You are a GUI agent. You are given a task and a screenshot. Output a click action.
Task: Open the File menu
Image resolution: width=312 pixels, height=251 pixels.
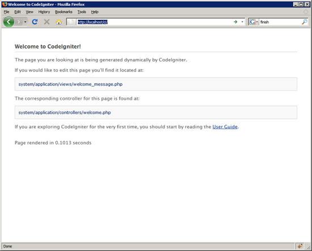click(x=6, y=12)
